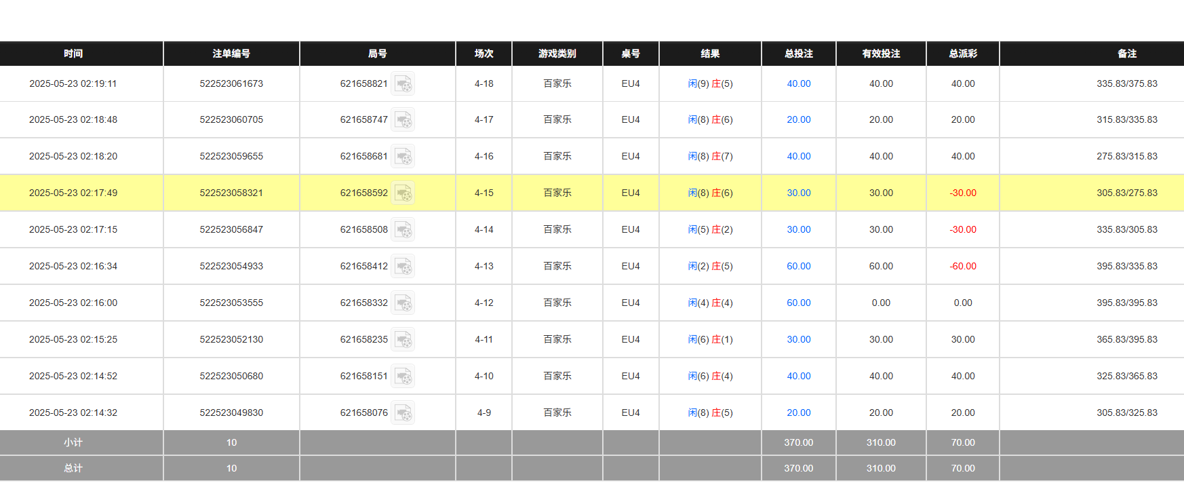Image resolution: width=1184 pixels, height=498 pixels.
Task: Open the 60.00 total bet link for round 4-13
Action: 798,266
